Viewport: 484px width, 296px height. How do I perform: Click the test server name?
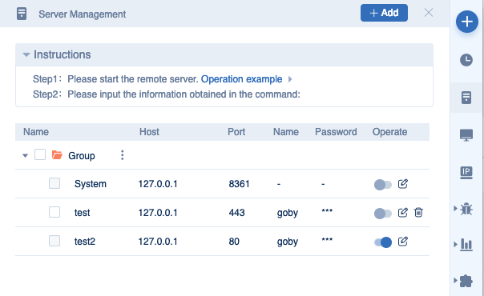pos(82,213)
